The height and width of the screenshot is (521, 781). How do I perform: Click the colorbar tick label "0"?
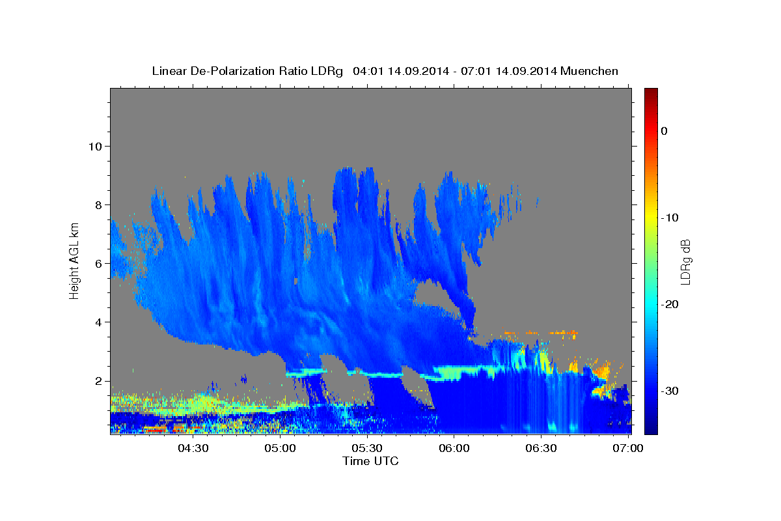coord(665,131)
